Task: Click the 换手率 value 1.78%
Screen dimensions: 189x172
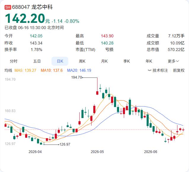Action: click(36, 50)
